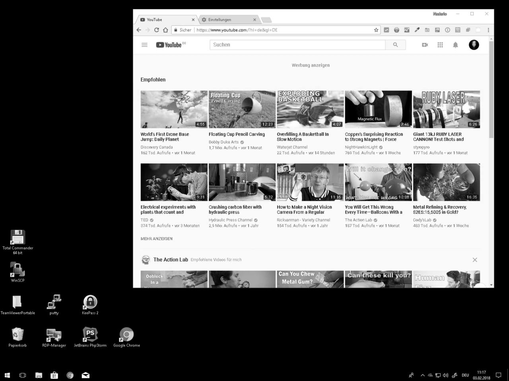Open The Action Lab section title
509x381 pixels.
click(171, 259)
